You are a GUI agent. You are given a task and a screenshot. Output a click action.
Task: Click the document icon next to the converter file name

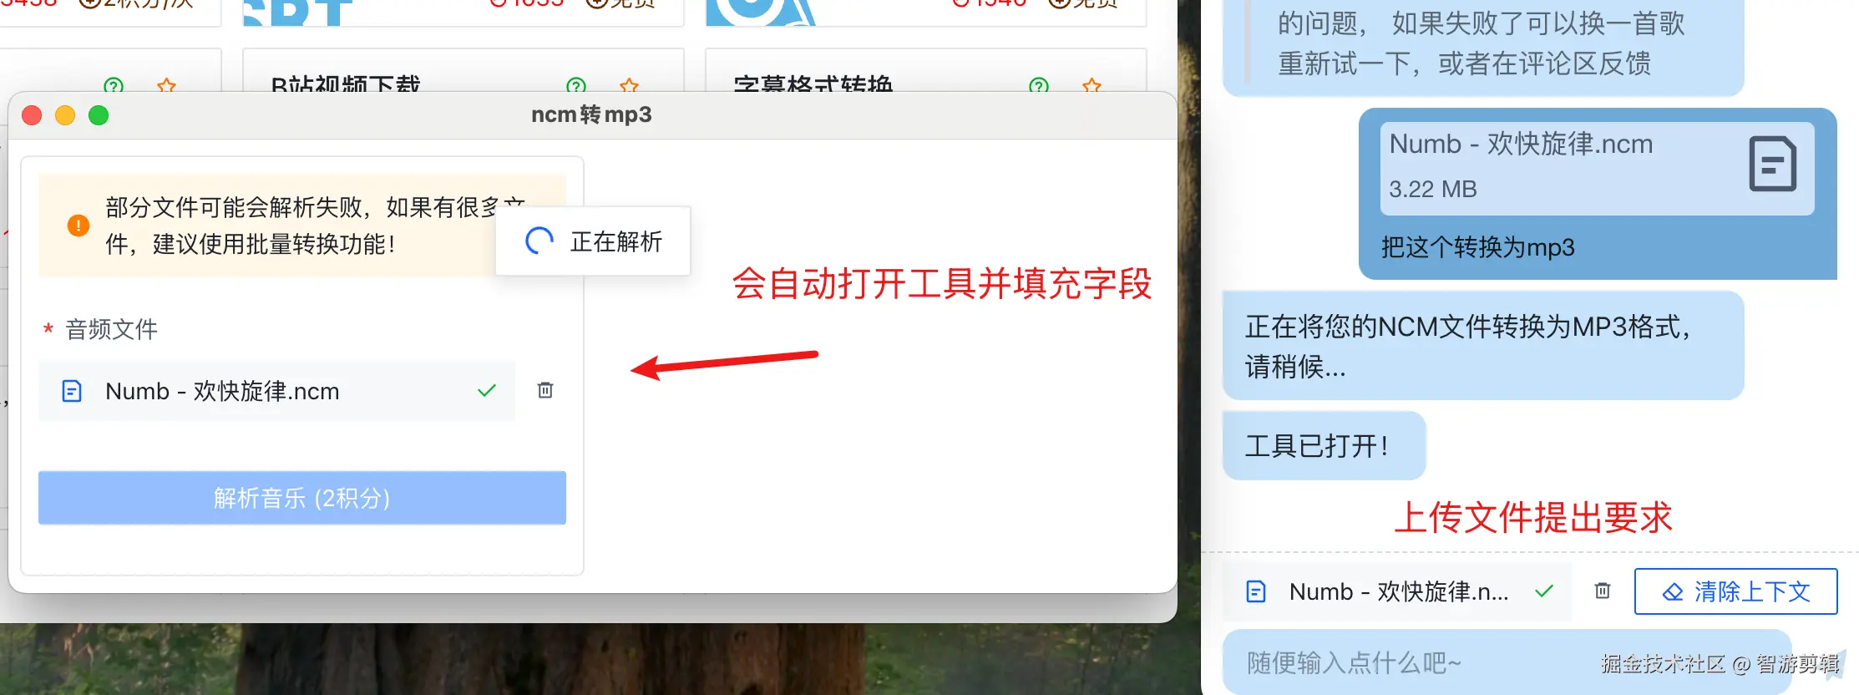(x=73, y=391)
